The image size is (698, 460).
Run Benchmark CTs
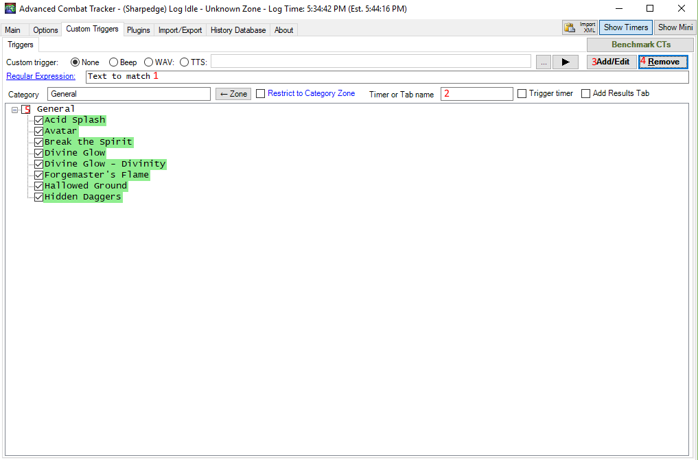click(x=640, y=45)
